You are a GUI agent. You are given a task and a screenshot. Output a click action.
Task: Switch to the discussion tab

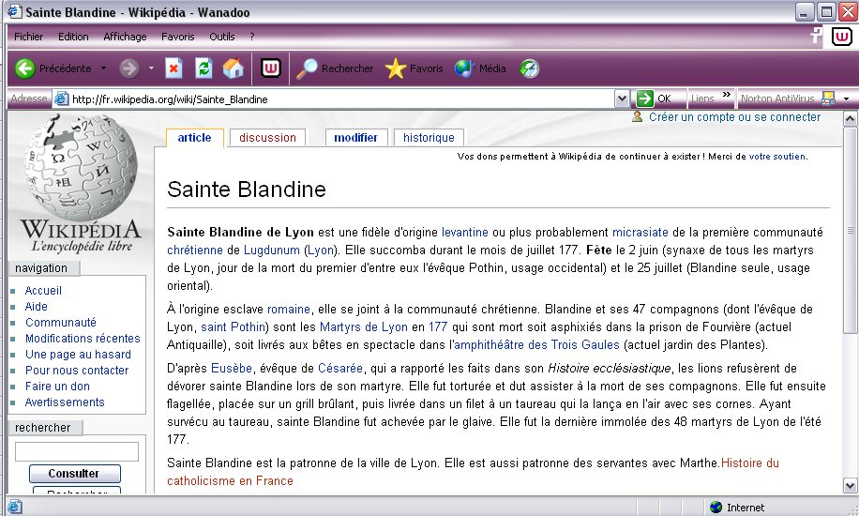[x=267, y=138]
